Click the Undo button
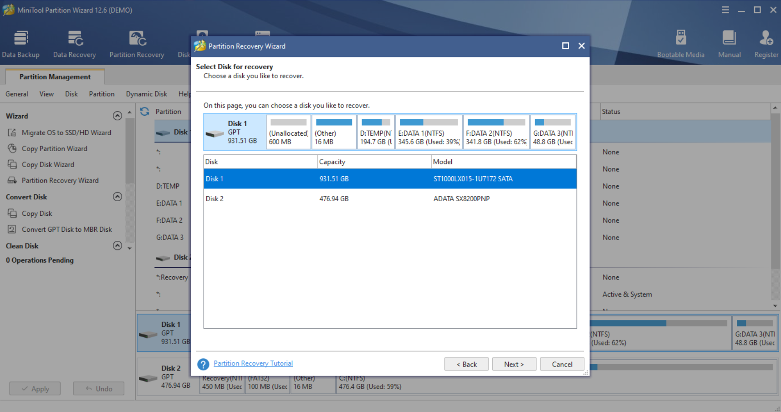 [x=98, y=388]
